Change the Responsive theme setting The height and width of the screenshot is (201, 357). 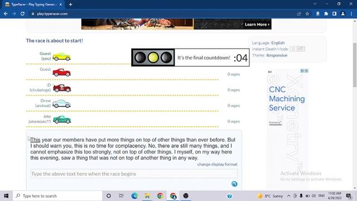click(x=277, y=55)
